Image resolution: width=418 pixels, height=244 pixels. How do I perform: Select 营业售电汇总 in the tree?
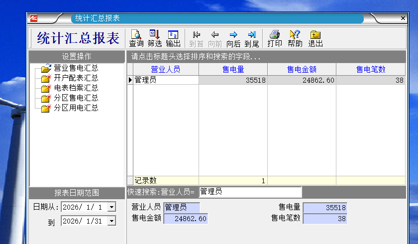click(76, 68)
